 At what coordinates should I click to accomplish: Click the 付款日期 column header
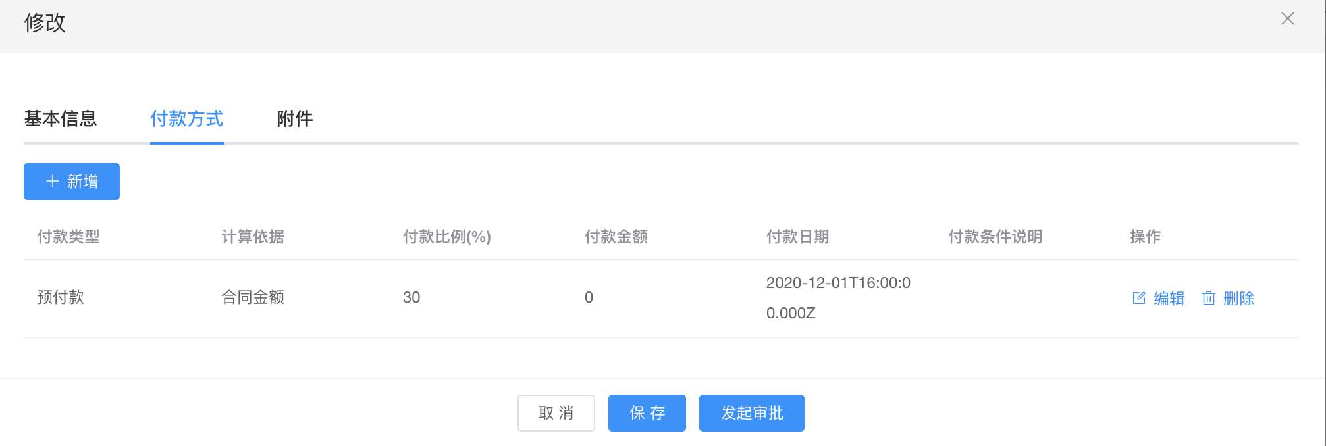[x=797, y=237]
